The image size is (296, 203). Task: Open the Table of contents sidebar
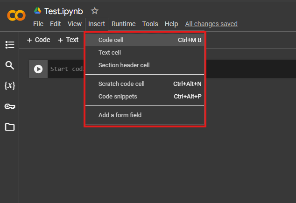pyautogui.click(x=9, y=45)
